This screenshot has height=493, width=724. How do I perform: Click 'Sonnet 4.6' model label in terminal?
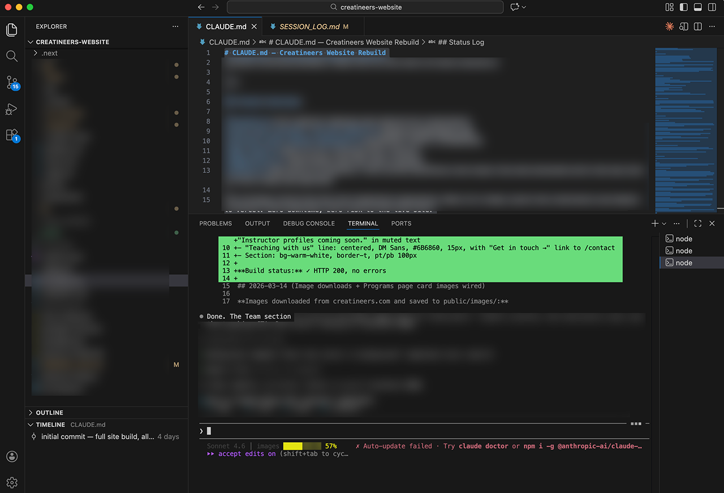(226, 446)
